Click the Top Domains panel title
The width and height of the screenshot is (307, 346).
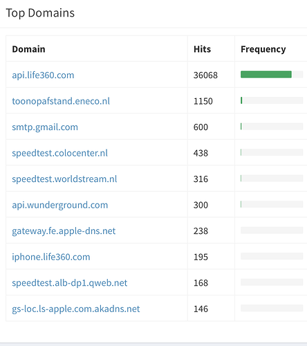pyautogui.click(x=40, y=13)
